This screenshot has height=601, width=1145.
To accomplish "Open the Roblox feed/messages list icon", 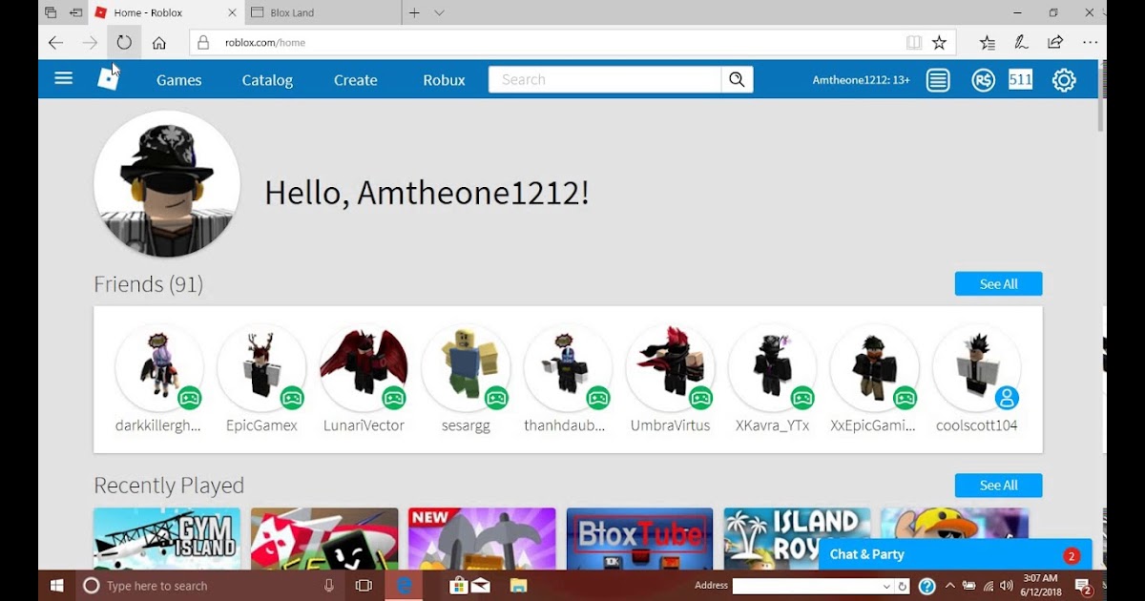I will pyautogui.click(x=938, y=80).
